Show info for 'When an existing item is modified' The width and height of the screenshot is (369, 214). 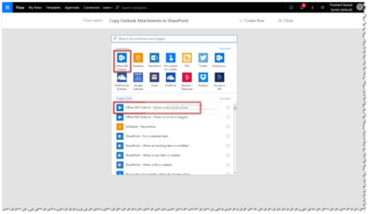[228, 146]
